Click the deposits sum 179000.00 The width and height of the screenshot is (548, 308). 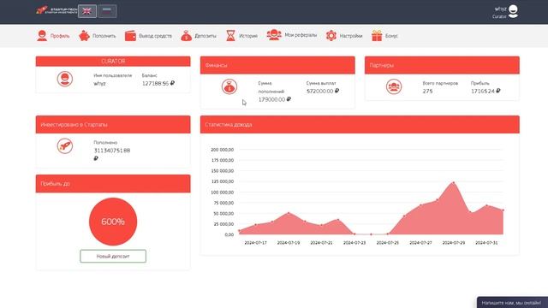274,99
